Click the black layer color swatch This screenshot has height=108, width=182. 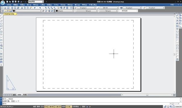[14, 11]
